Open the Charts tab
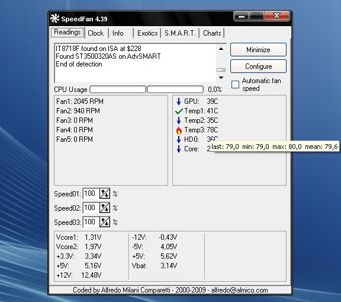This screenshot has height=302, width=341. (212, 33)
